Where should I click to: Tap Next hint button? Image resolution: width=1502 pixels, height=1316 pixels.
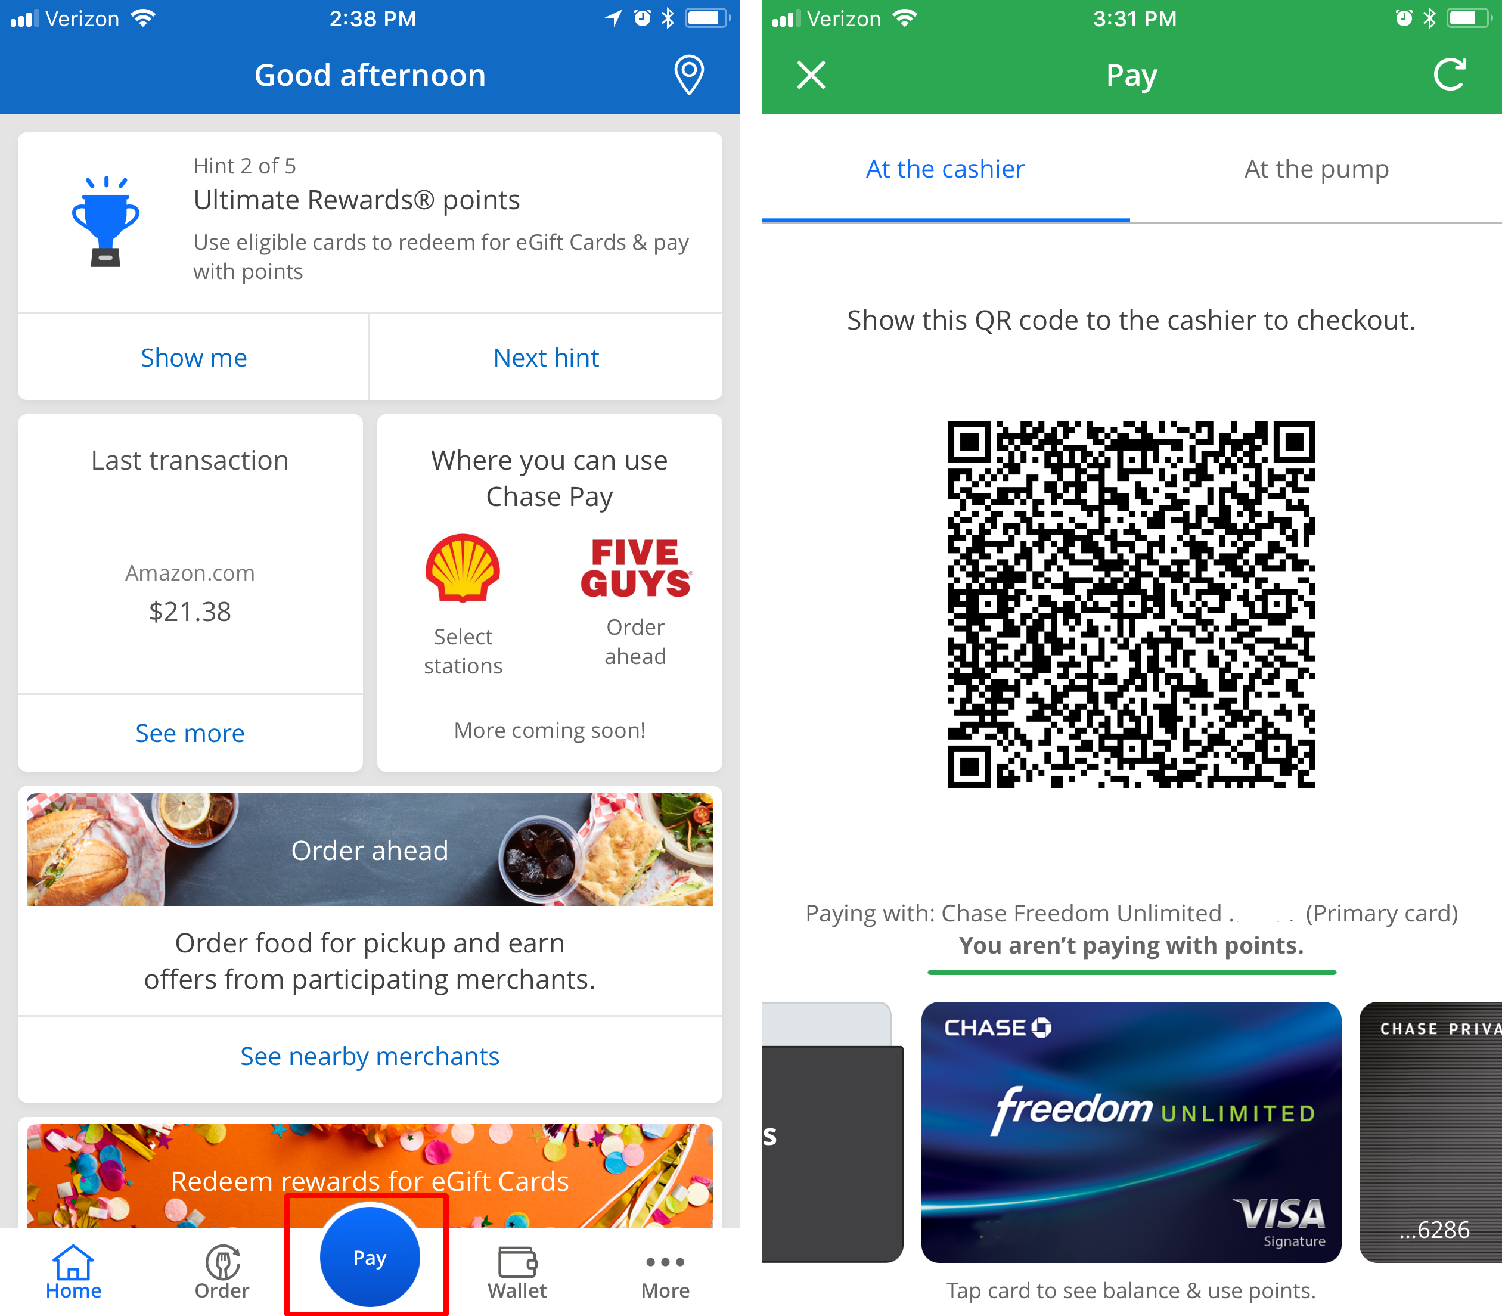[547, 356]
